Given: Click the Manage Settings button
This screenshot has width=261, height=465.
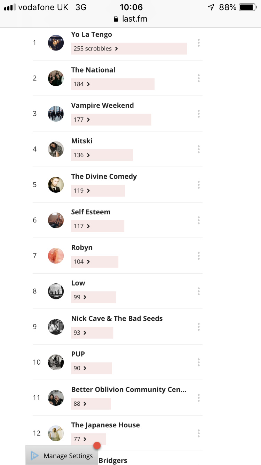Looking at the screenshot, I should [x=62, y=455].
